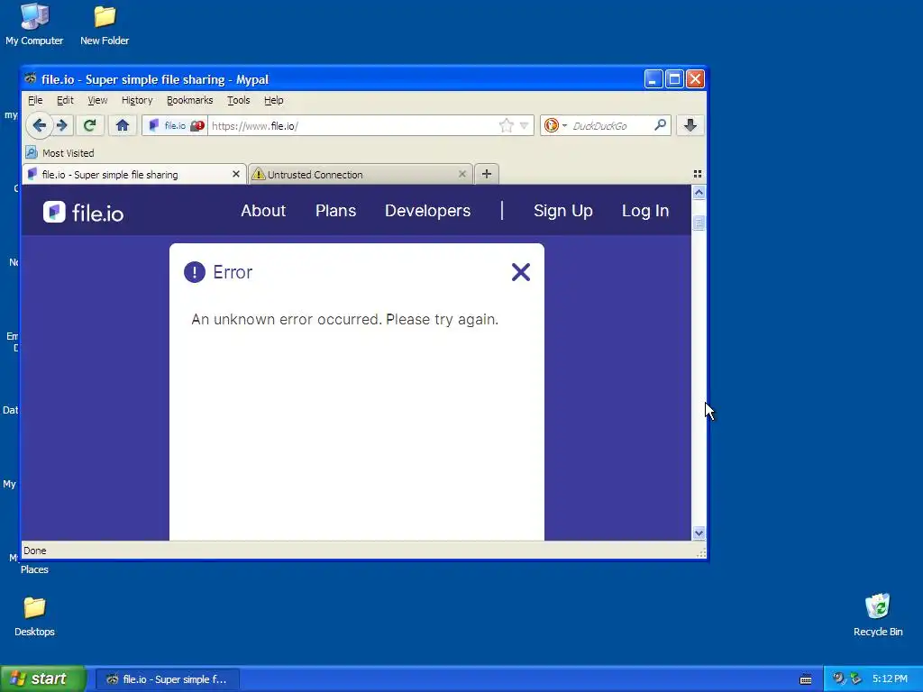
Task: Open the Plans page link
Action: click(335, 211)
